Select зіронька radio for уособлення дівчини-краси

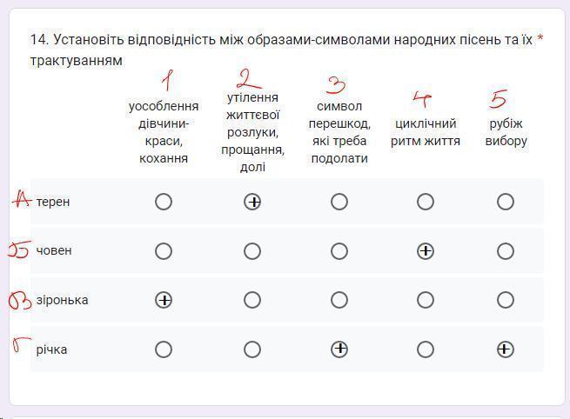pos(163,300)
